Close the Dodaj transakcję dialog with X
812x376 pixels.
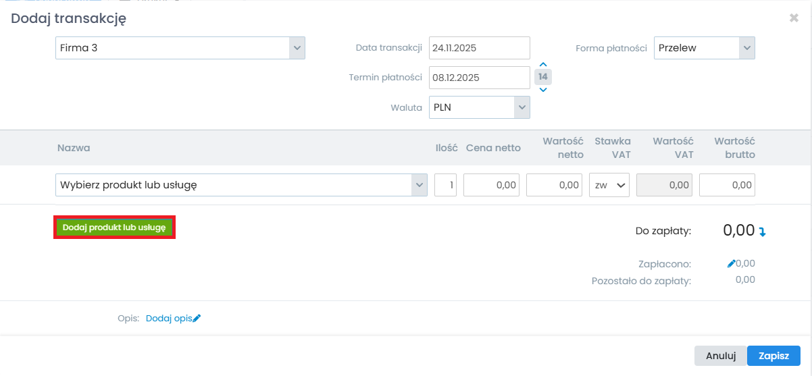(x=794, y=18)
